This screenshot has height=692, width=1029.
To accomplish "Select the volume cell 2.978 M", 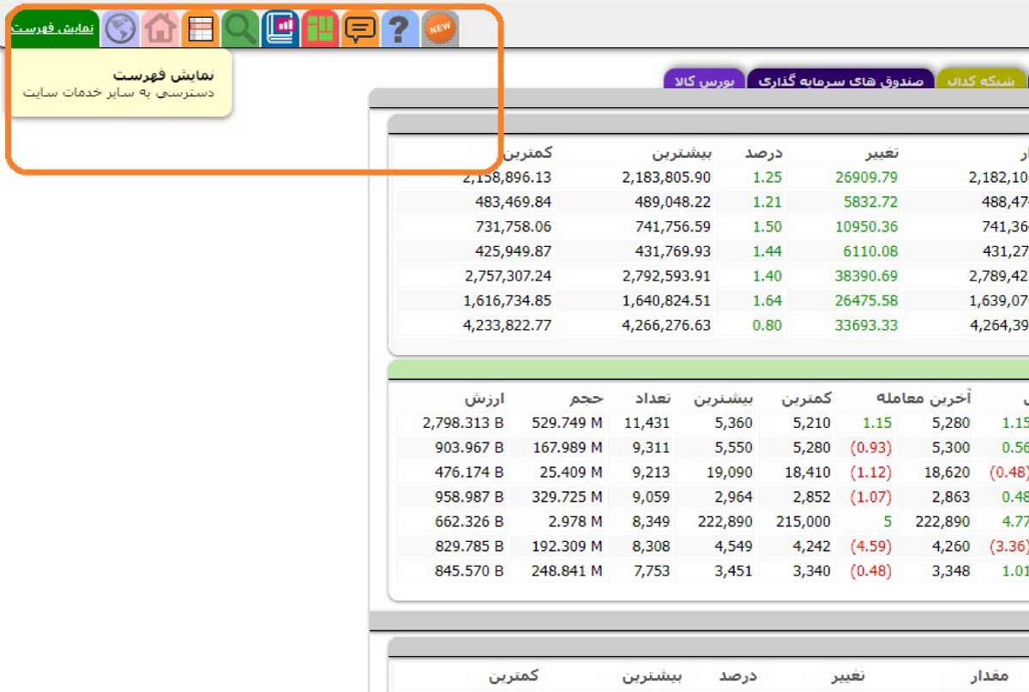I will (575, 521).
